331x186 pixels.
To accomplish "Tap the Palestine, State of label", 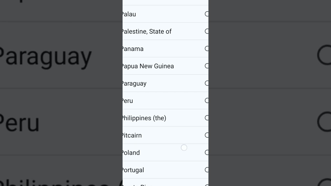I will tap(147, 32).
